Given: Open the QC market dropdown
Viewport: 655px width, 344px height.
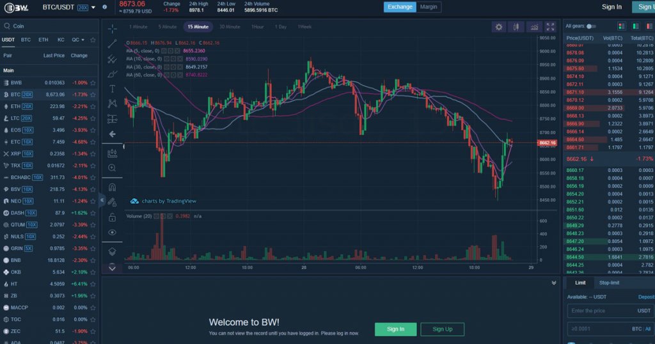Looking at the screenshot, I should pyautogui.click(x=77, y=40).
